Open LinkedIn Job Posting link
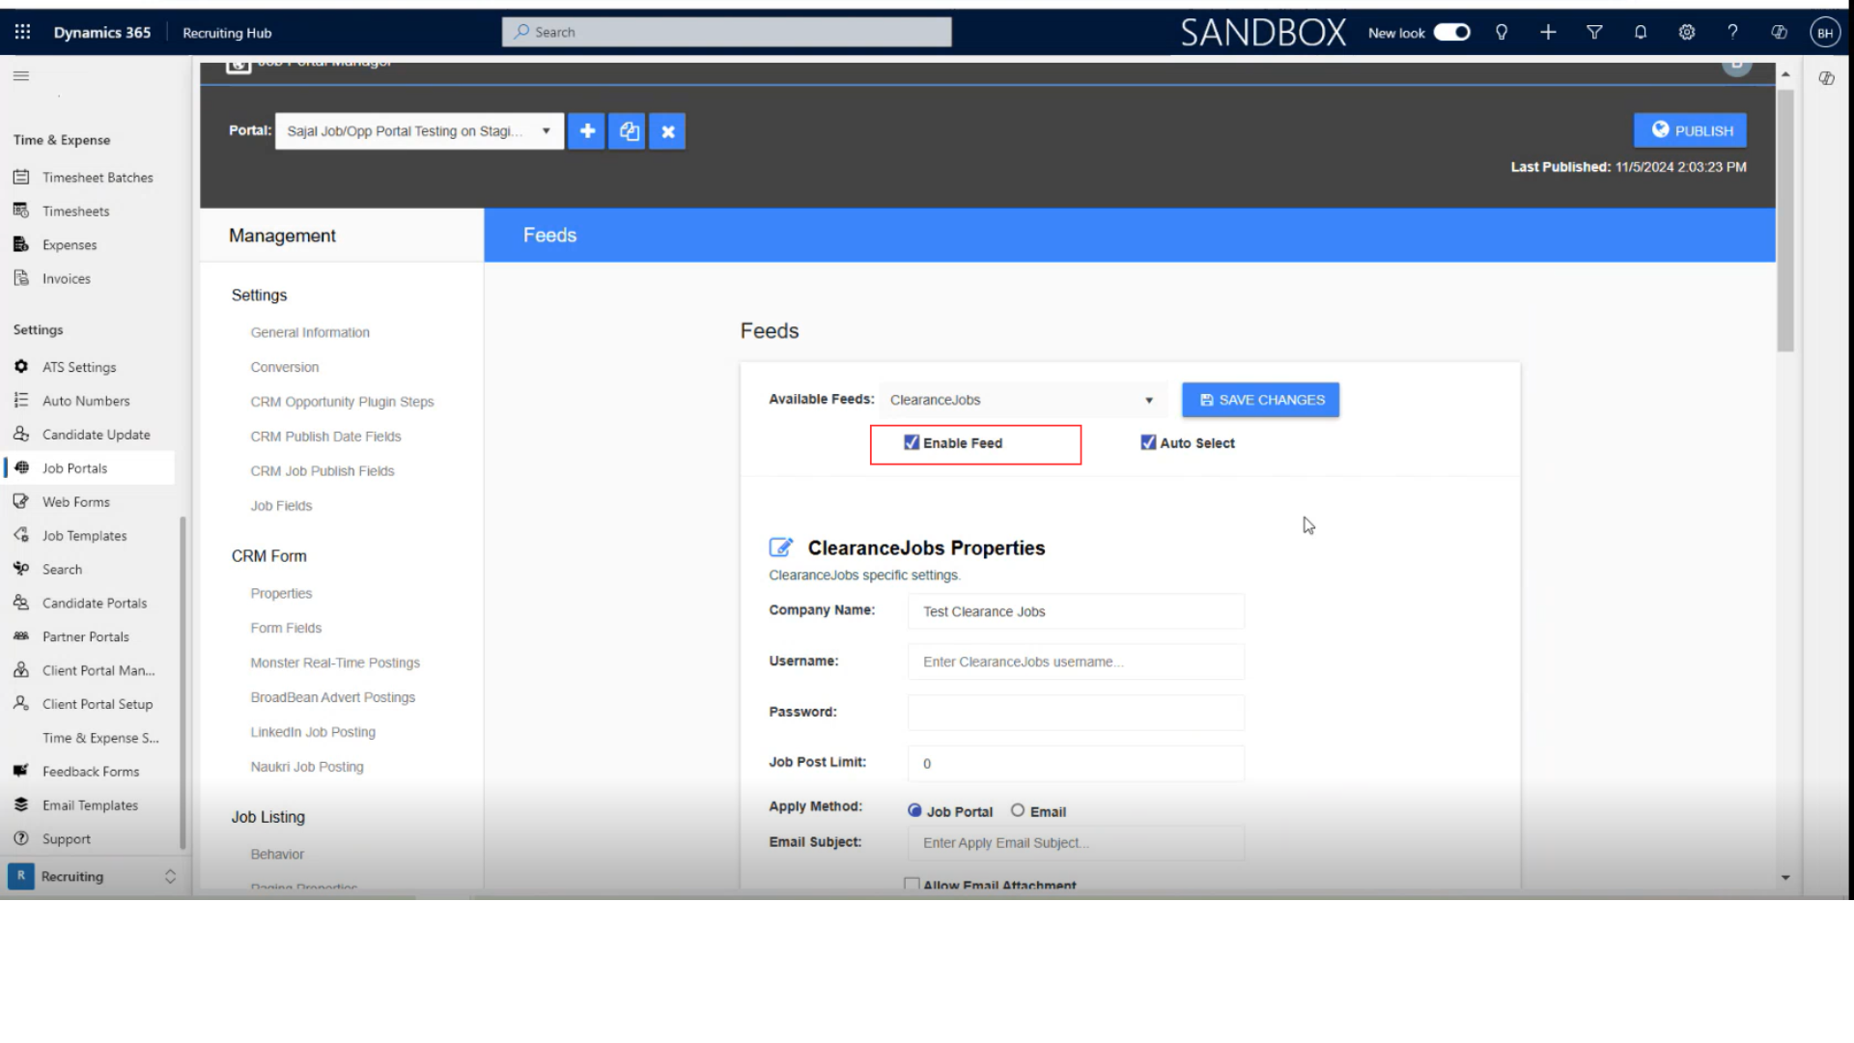 tap(313, 732)
